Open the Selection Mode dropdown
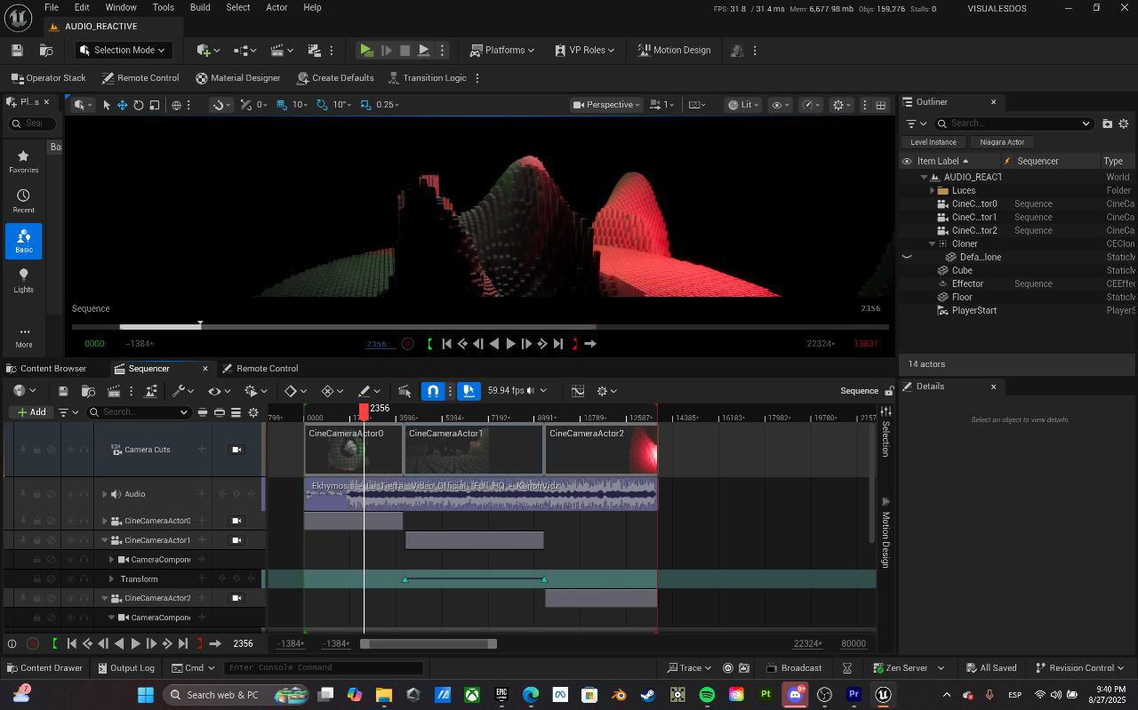1138x710 pixels. (x=123, y=51)
